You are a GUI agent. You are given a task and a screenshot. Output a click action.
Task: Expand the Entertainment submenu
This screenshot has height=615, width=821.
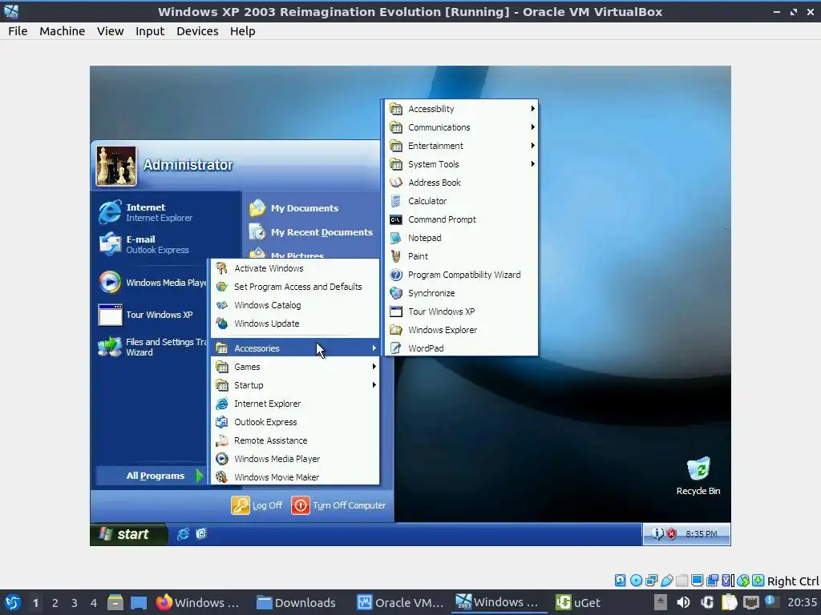pyautogui.click(x=461, y=146)
